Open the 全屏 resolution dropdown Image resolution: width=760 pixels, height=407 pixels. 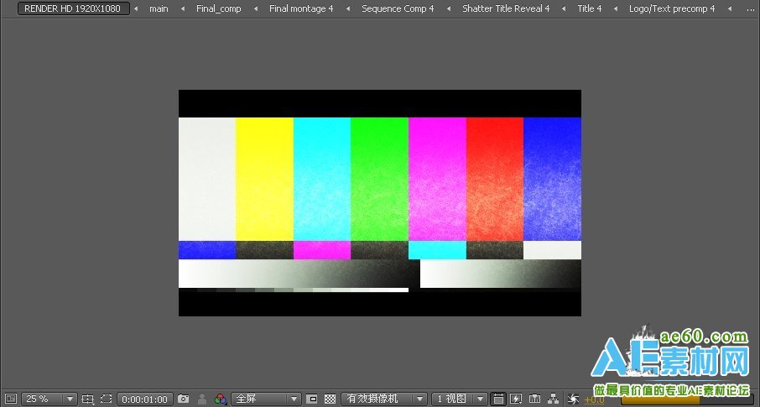click(x=266, y=399)
